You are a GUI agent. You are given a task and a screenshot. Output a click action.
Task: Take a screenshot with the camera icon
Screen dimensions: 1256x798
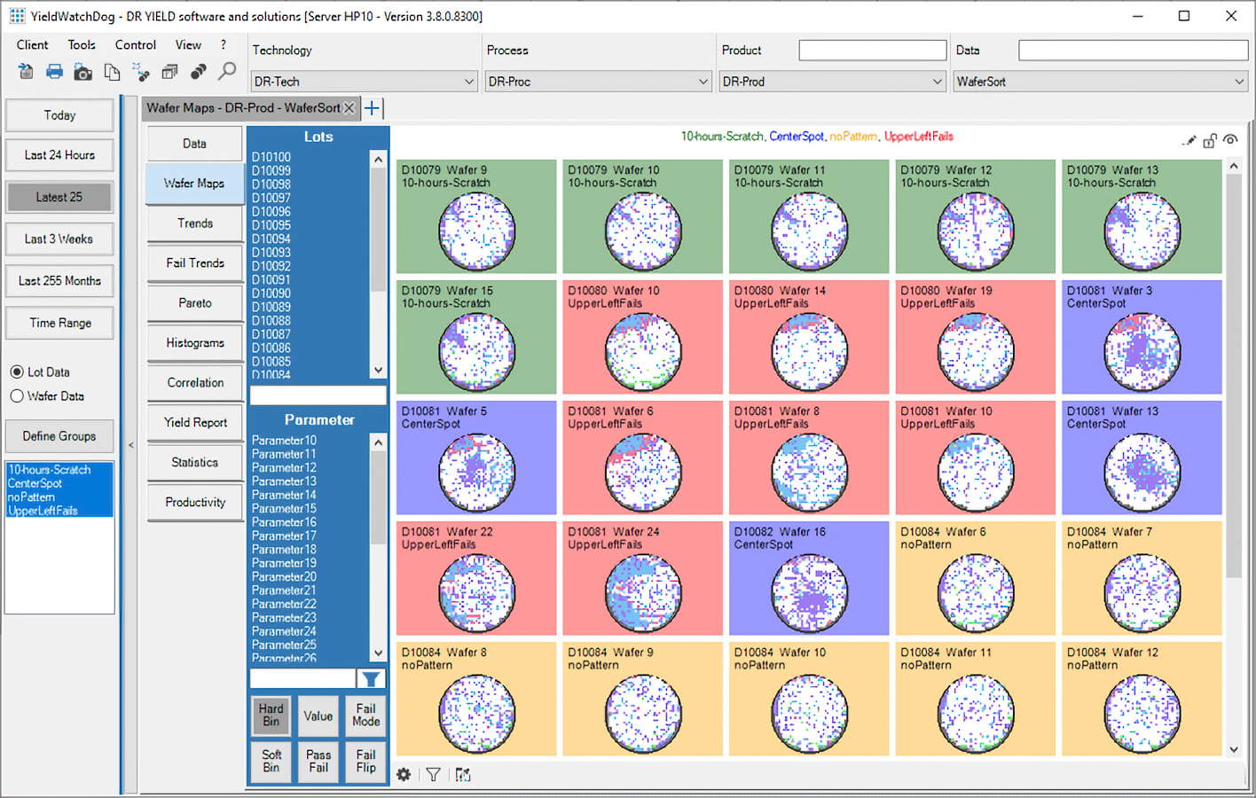pyautogui.click(x=82, y=71)
